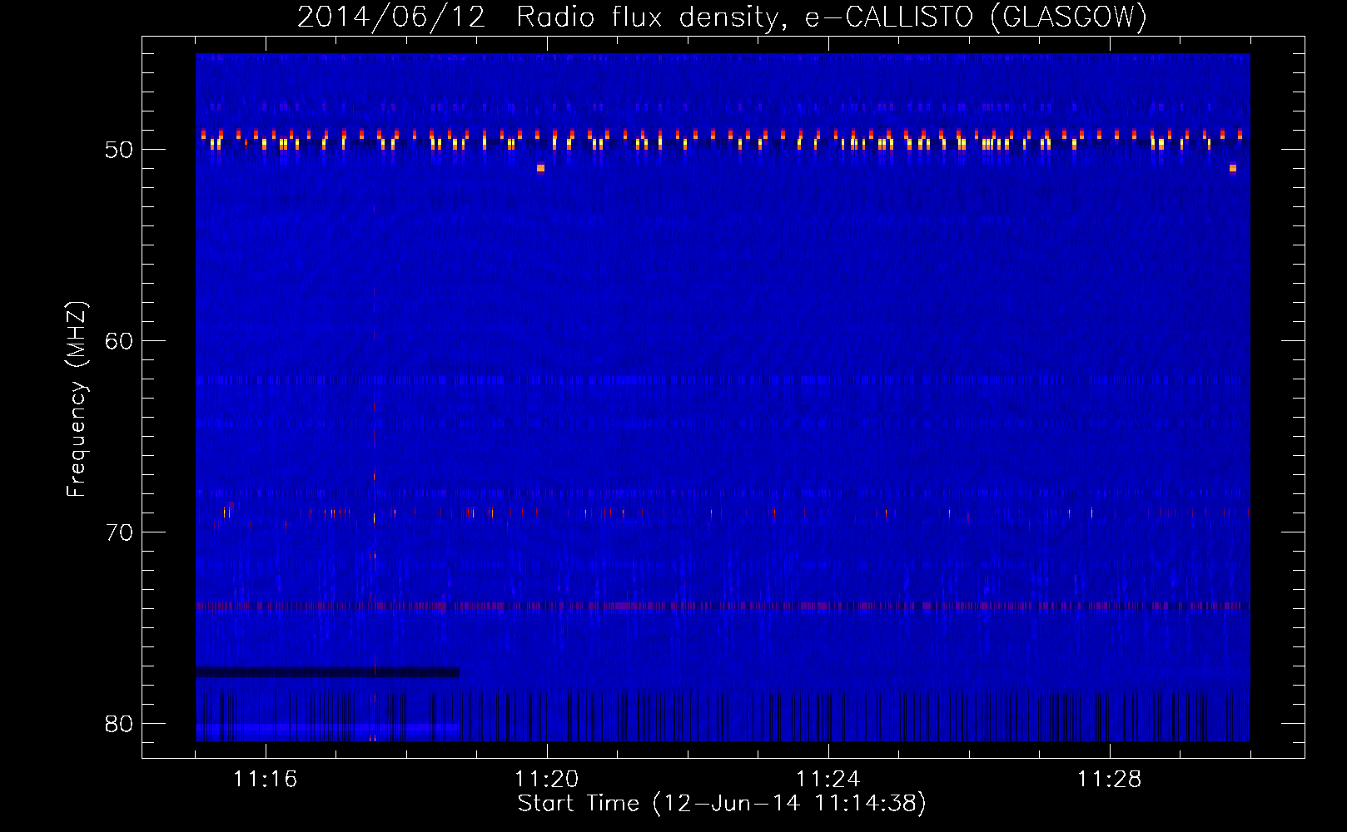Click the 50 frequency tick label

click(119, 150)
